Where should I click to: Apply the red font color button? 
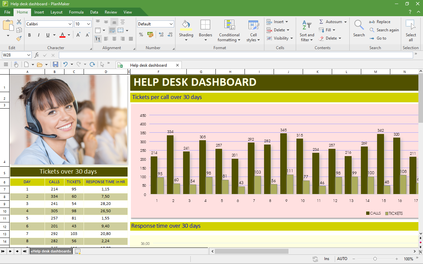(62, 35)
